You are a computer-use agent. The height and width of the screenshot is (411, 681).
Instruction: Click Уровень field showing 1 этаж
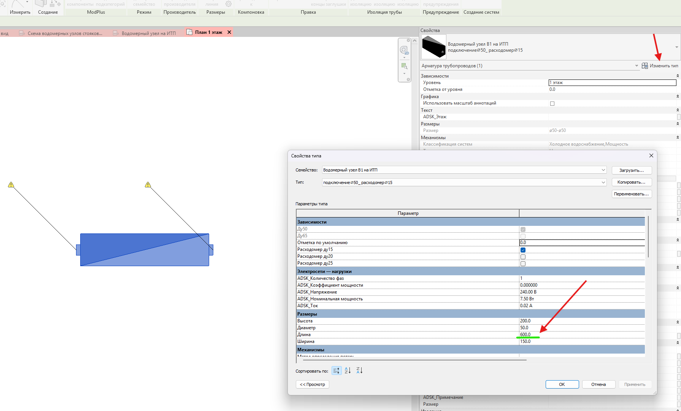(x=612, y=83)
